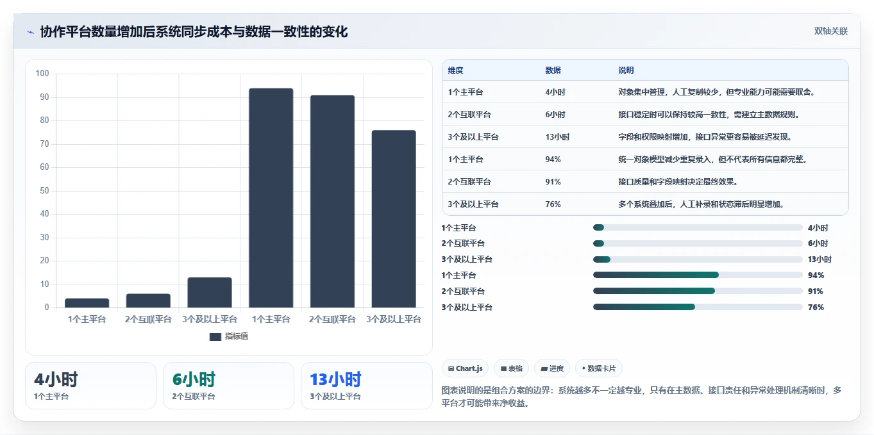This screenshot has height=435, width=874.
Task: Click the 13小时 progress bar
Action: [x=698, y=259]
